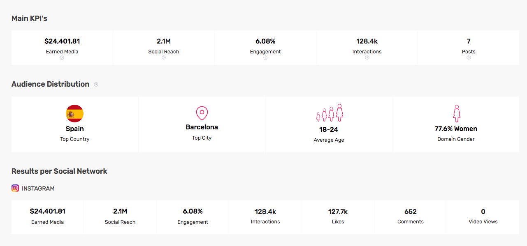Click the $24,401.81 Main KPI value
527x246 pixels.
click(62, 41)
